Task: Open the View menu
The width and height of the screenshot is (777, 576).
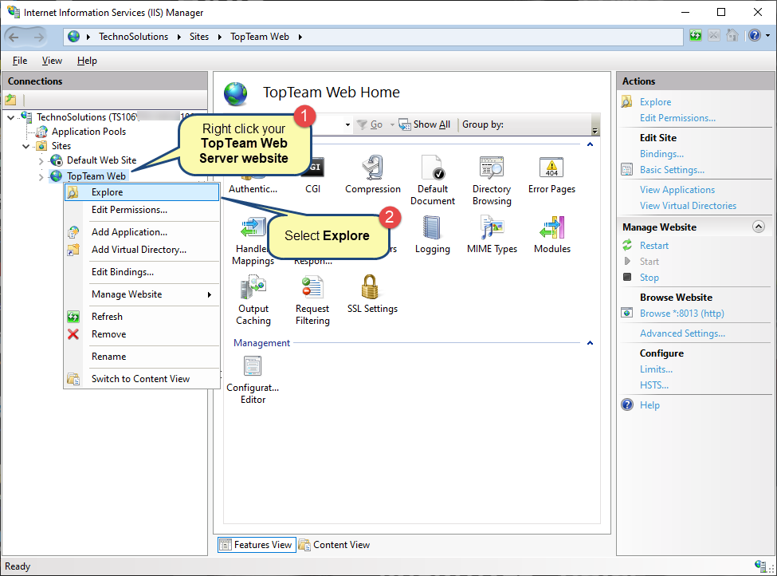Action: pos(52,61)
